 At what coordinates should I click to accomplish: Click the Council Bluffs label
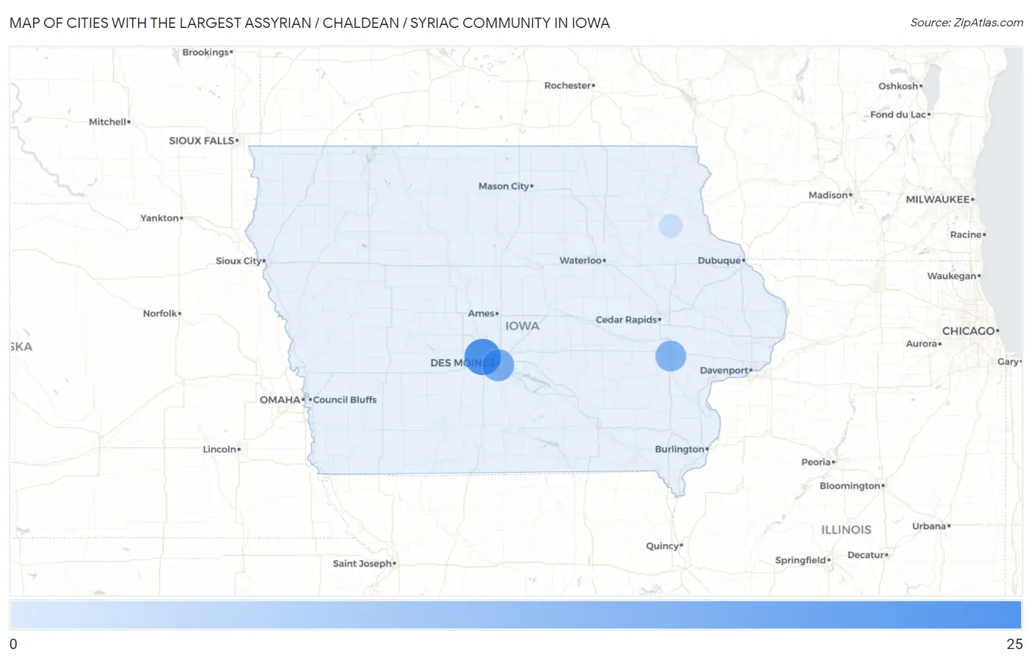pyautogui.click(x=345, y=399)
